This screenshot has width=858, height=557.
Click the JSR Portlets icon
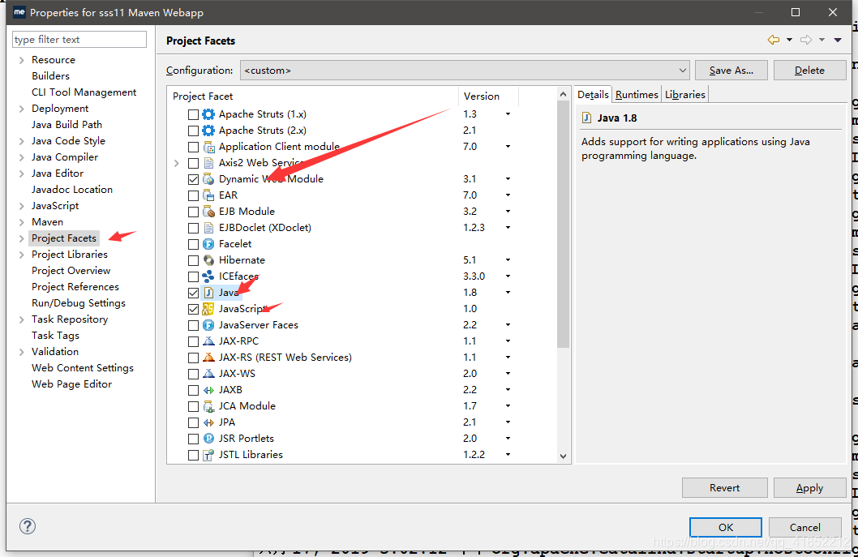pos(208,439)
